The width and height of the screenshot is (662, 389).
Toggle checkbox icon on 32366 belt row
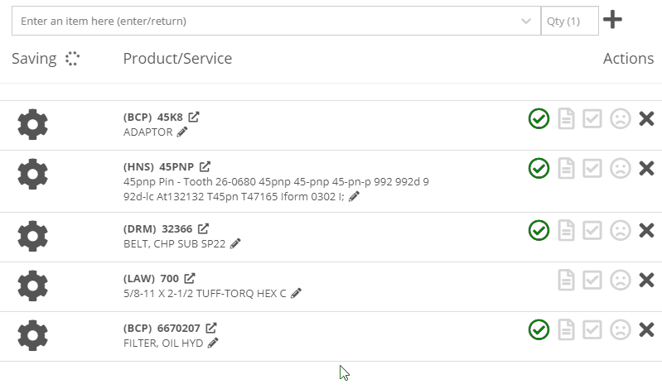coord(592,230)
